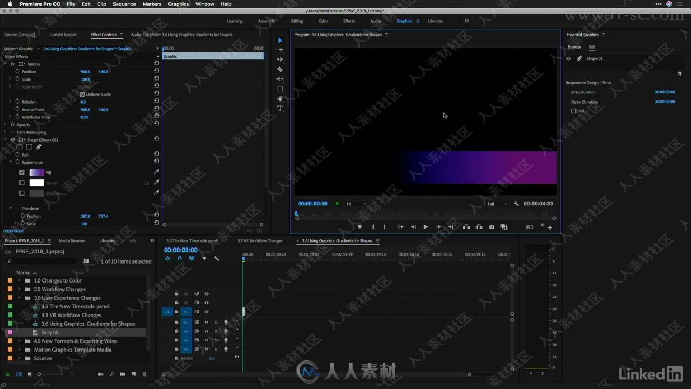Open the Lumetri Scopes tab
The image size is (691, 389).
[63, 35]
